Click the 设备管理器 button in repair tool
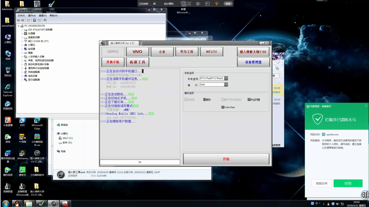 253,62
